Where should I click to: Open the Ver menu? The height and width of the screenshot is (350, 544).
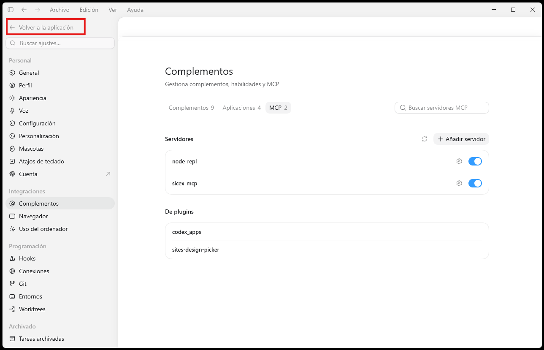pyautogui.click(x=113, y=10)
